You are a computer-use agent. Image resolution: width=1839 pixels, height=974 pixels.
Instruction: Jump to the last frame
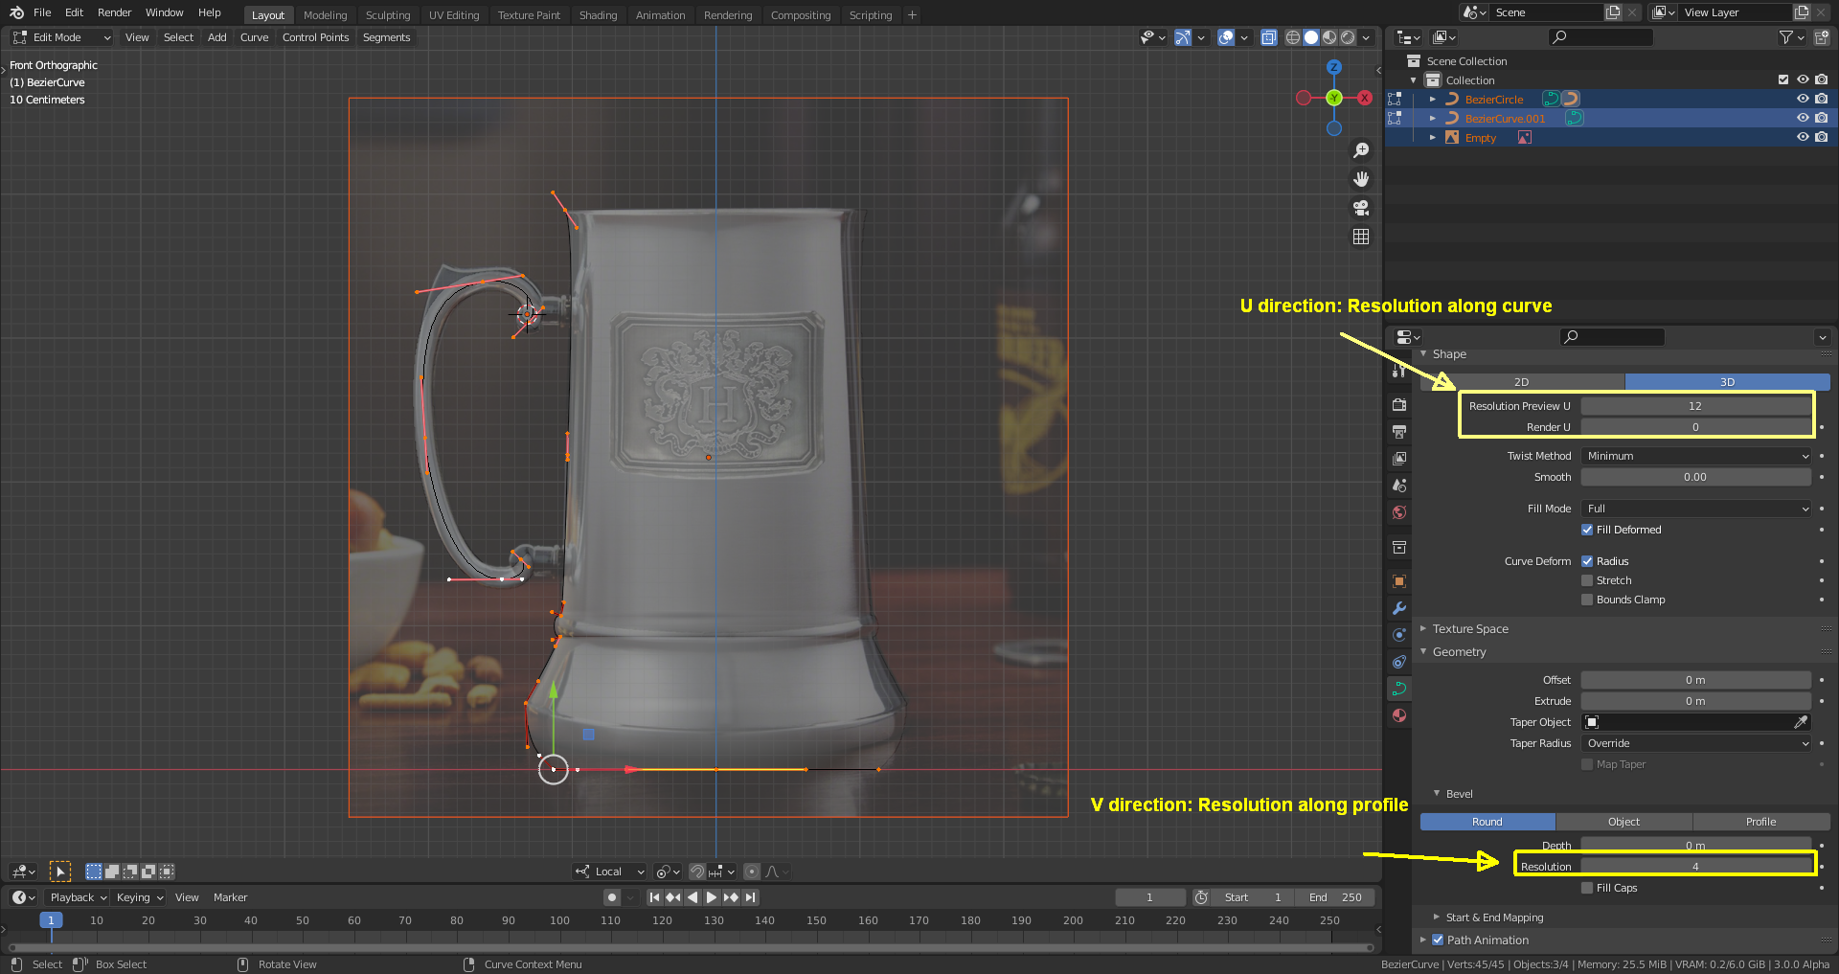pos(751,897)
